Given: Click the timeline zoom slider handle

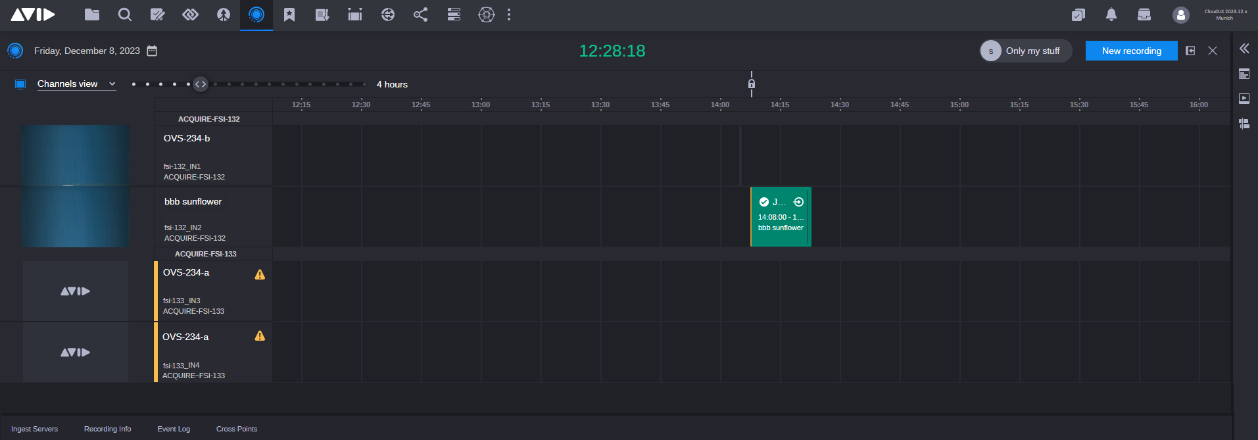Looking at the screenshot, I should pos(201,84).
